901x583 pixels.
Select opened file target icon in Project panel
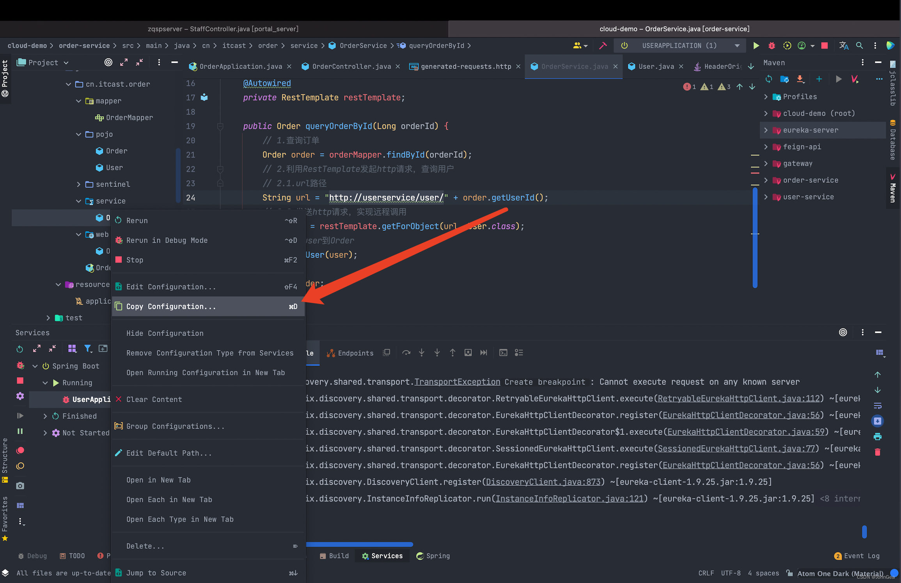click(108, 62)
